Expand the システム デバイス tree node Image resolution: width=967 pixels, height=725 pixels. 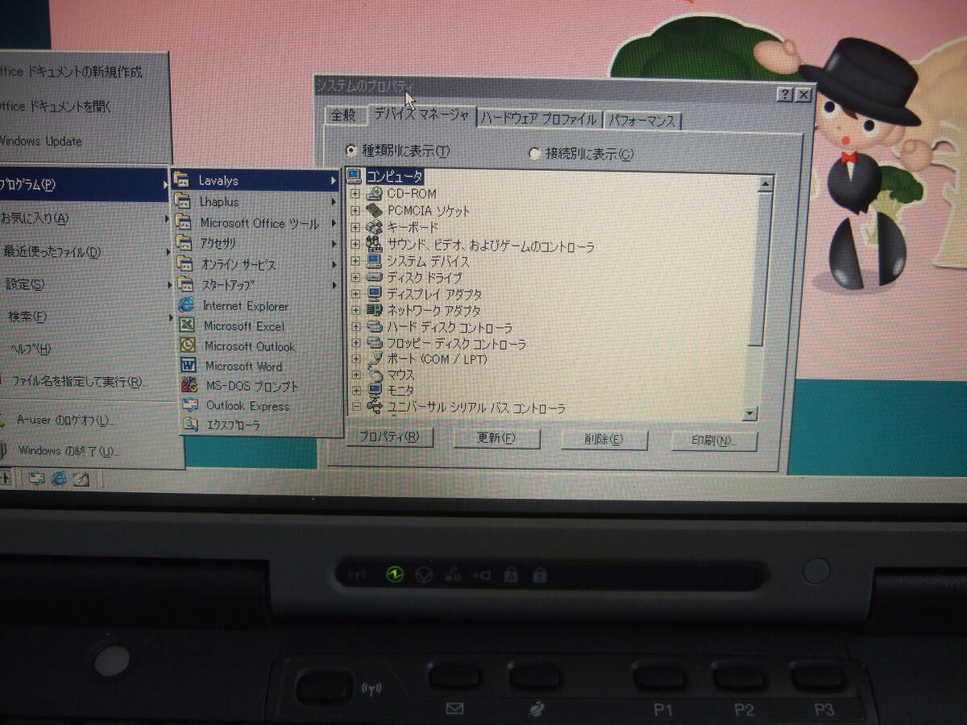[355, 262]
